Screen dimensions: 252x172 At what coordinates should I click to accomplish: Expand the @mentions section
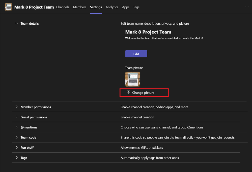(17, 127)
